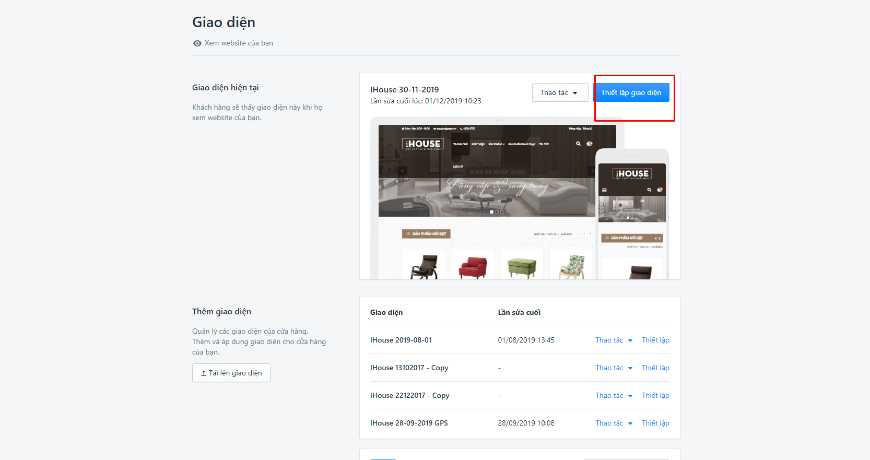
Task: Click current theme title IHouse 30-11-2019
Action: pyautogui.click(x=405, y=90)
